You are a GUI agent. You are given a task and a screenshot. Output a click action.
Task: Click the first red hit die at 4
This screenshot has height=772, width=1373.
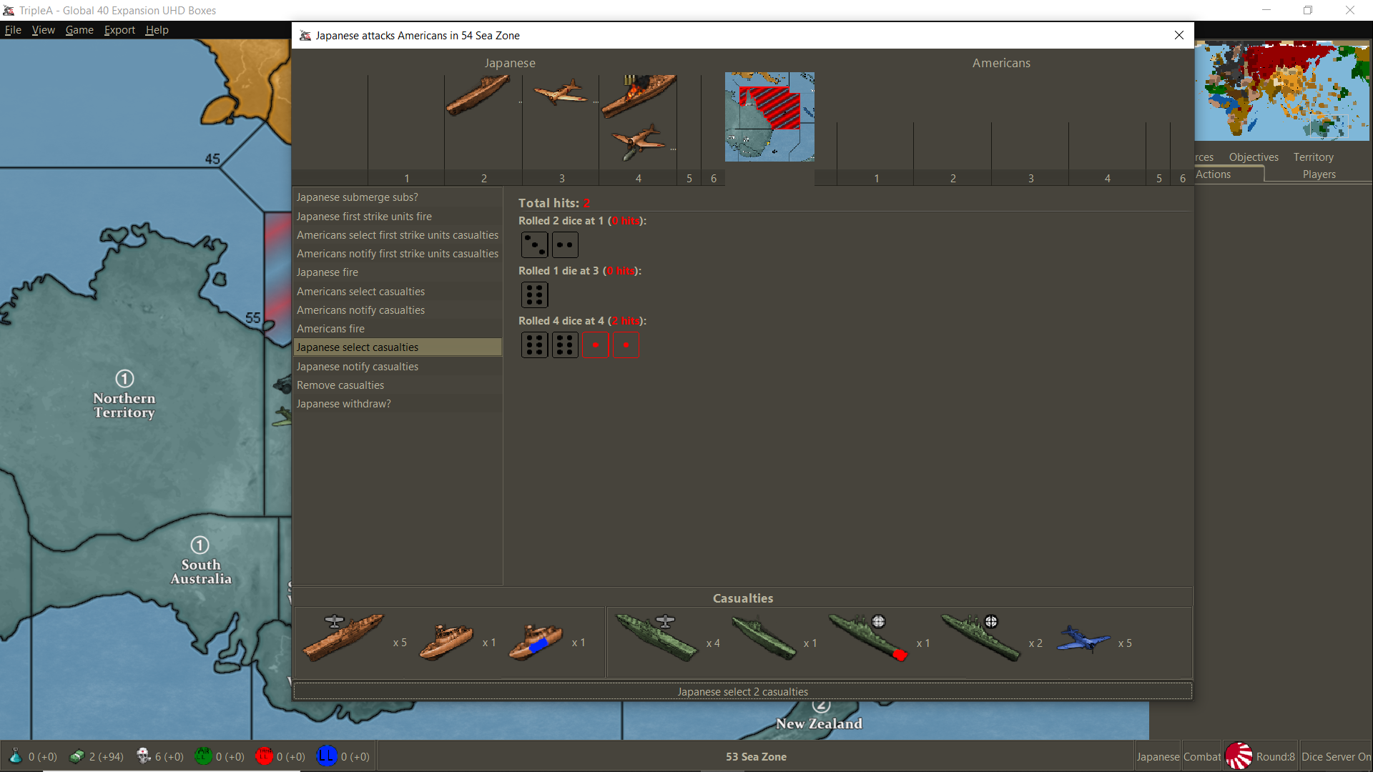point(595,345)
